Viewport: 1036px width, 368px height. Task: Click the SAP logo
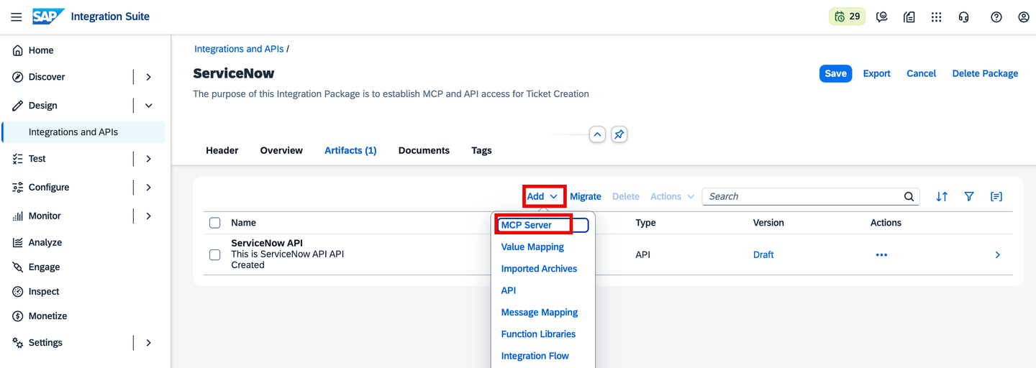click(x=48, y=17)
